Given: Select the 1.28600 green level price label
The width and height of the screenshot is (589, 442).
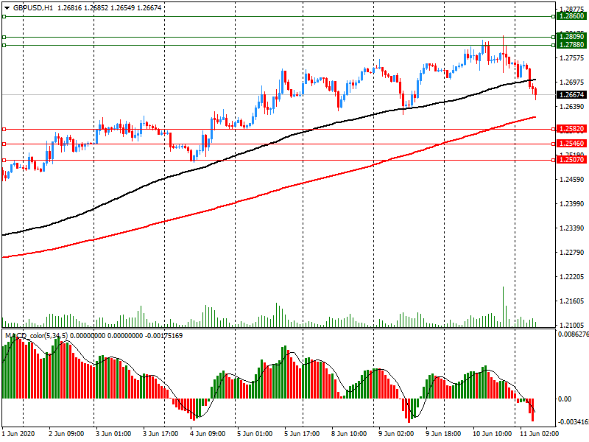Looking at the screenshot, I should point(571,16).
